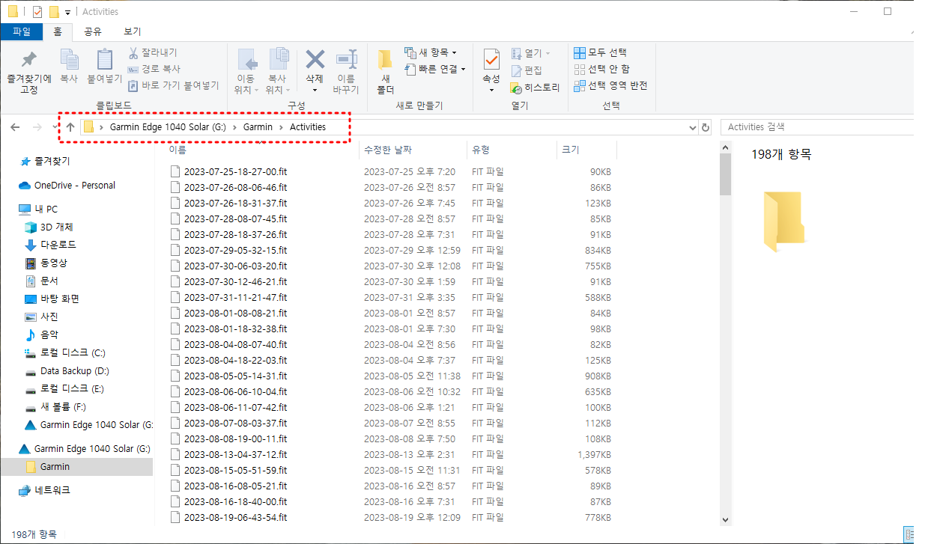Refresh the Activities folder view
Viewport: 940px width, 544px height.
pos(705,128)
